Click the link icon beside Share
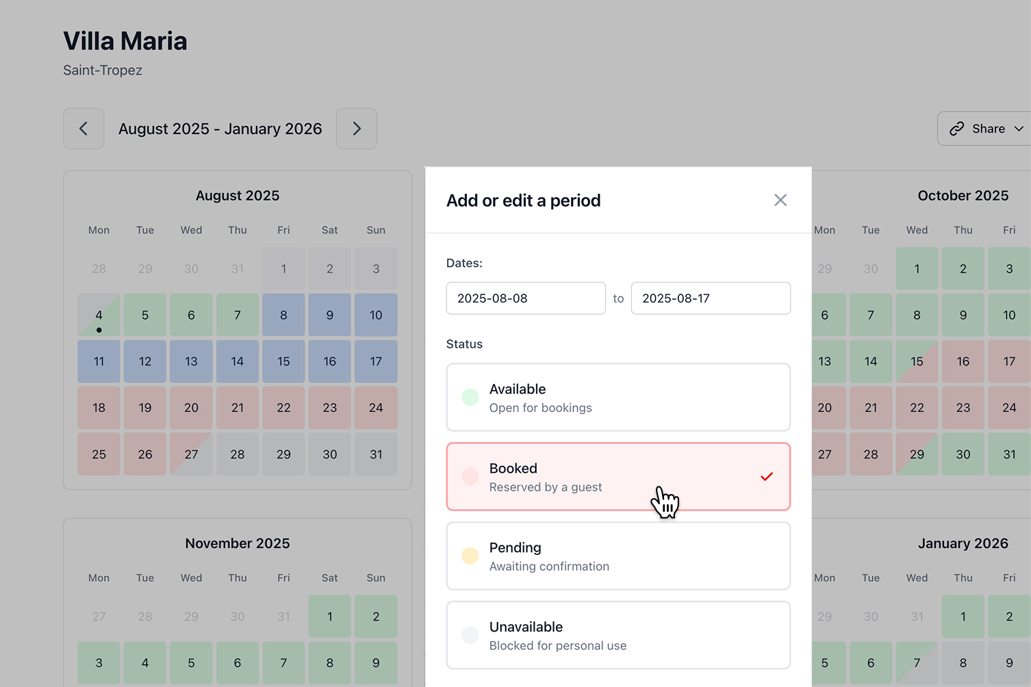Image resolution: width=1031 pixels, height=687 pixels. (x=956, y=129)
